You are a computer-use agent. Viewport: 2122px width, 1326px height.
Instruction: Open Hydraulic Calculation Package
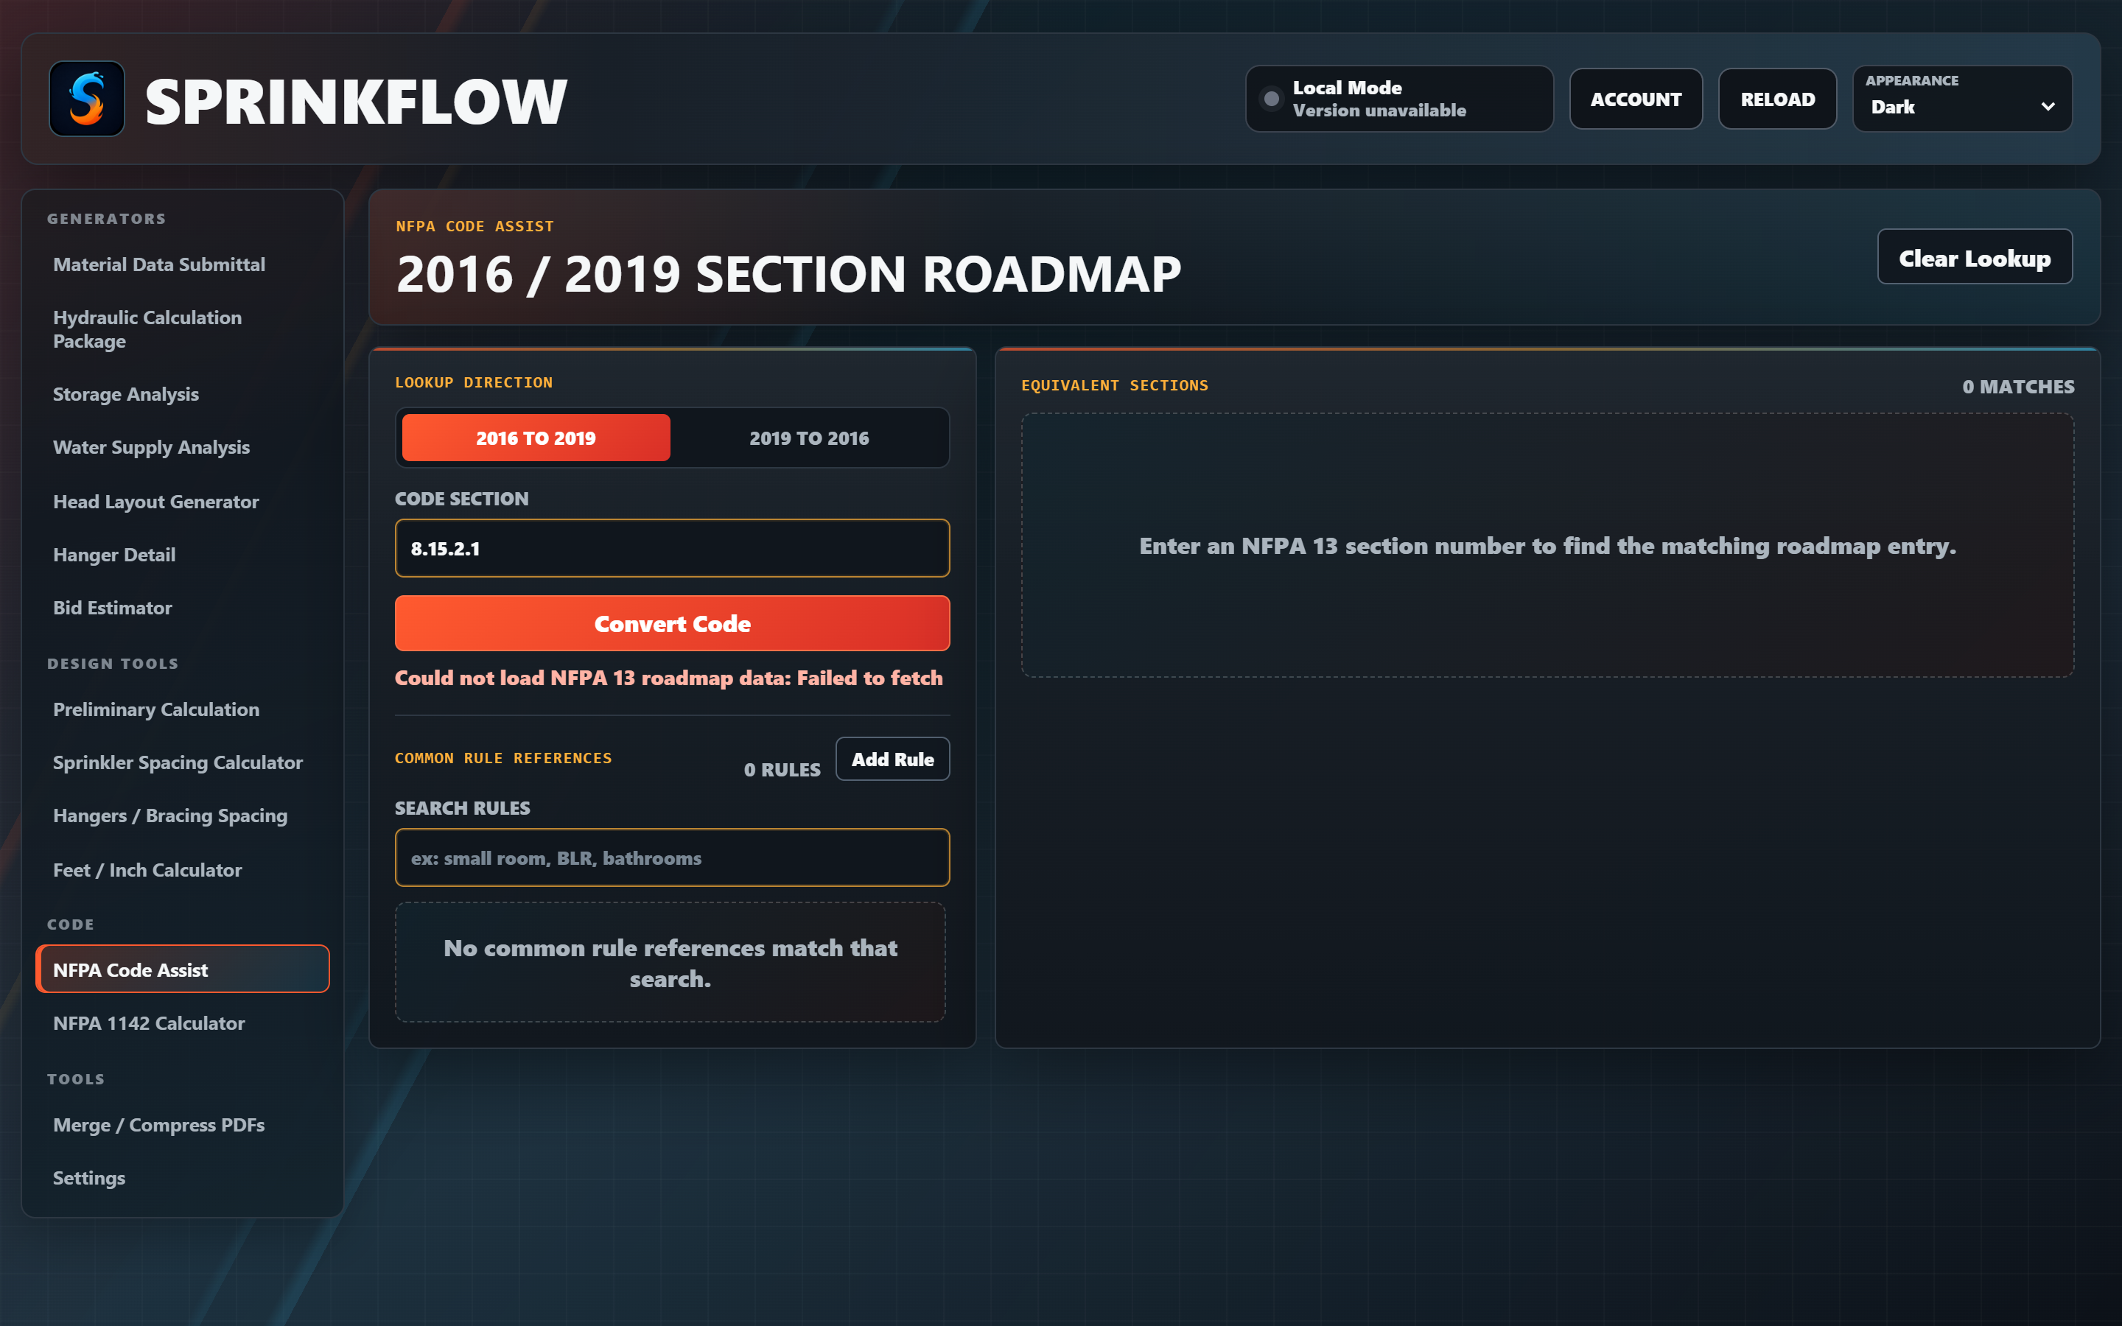click(x=183, y=329)
